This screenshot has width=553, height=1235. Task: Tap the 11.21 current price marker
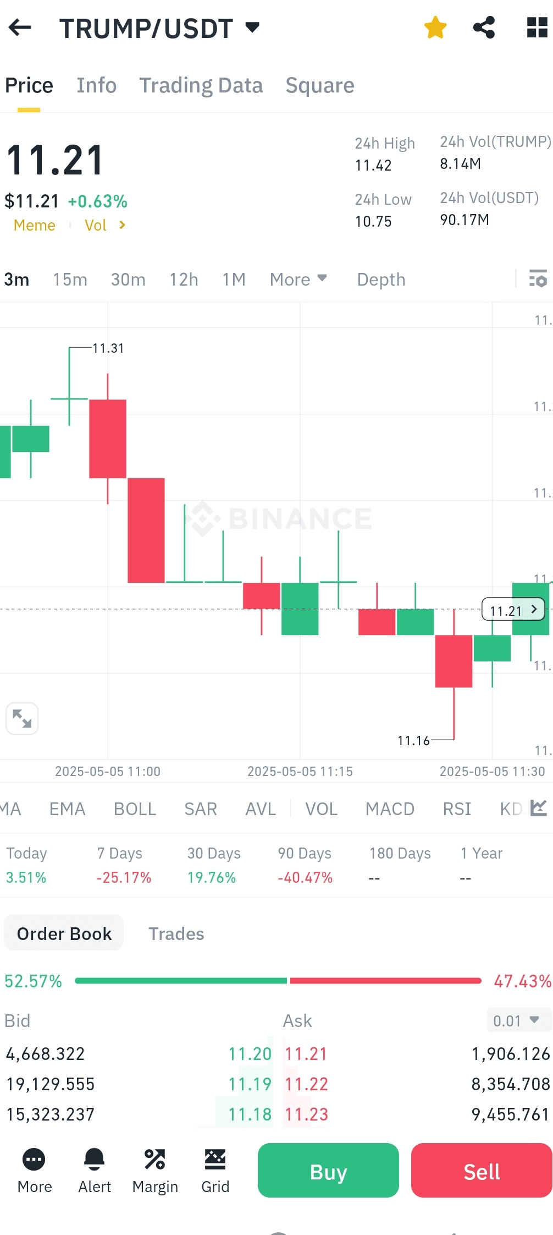pos(513,610)
